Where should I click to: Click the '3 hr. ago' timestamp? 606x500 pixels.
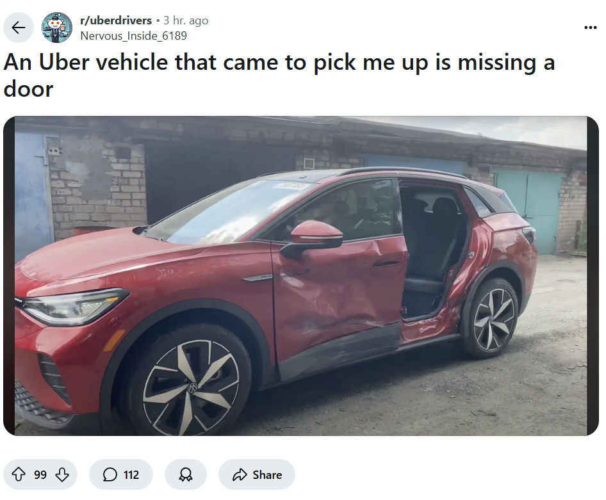186,20
